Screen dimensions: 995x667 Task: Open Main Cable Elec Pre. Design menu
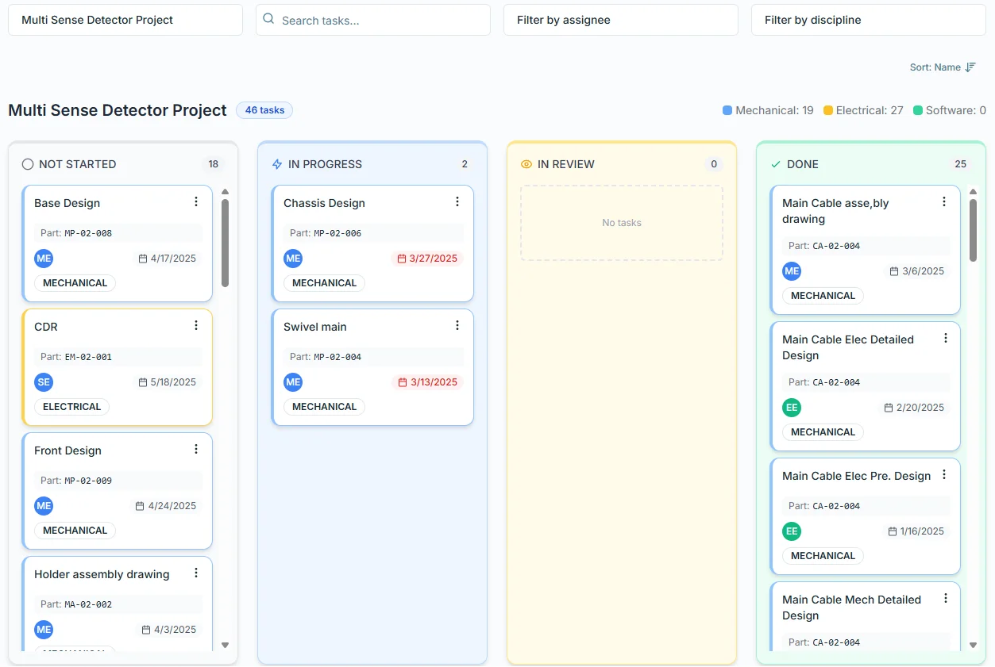pos(944,474)
